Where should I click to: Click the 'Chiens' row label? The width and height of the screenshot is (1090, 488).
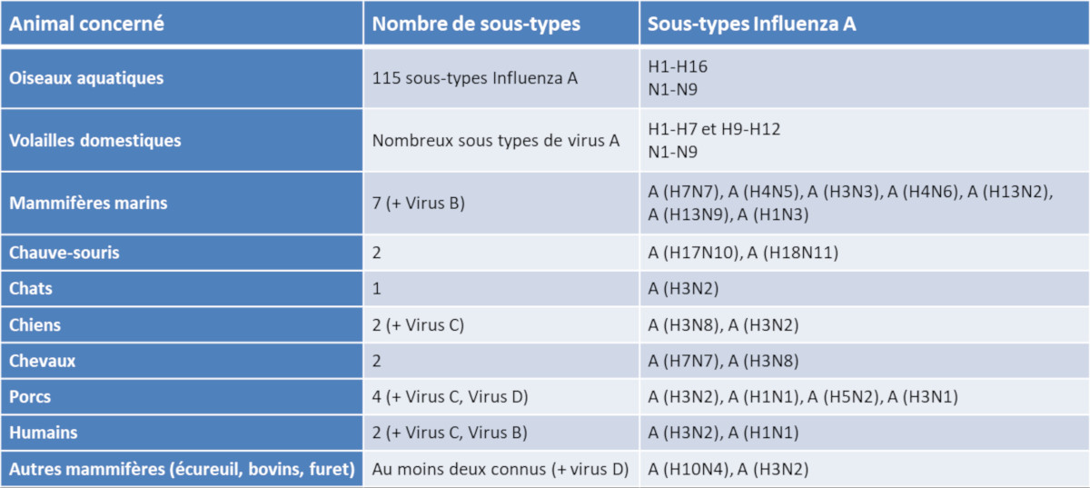point(35,324)
